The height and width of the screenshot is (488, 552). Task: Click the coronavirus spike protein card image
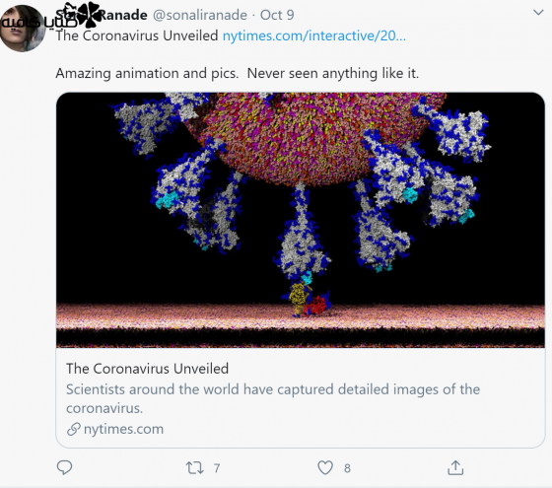pyautogui.click(x=301, y=220)
